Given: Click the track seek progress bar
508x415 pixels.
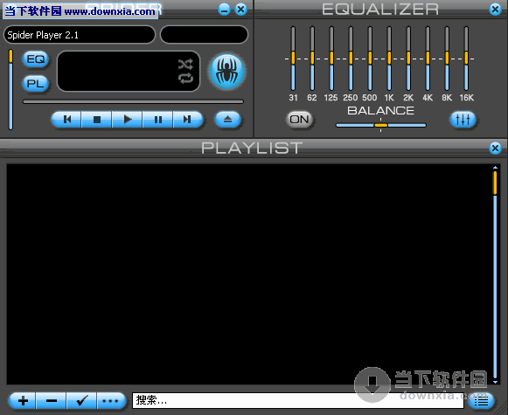Looking at the screenshot, I should tap(133, 101).
